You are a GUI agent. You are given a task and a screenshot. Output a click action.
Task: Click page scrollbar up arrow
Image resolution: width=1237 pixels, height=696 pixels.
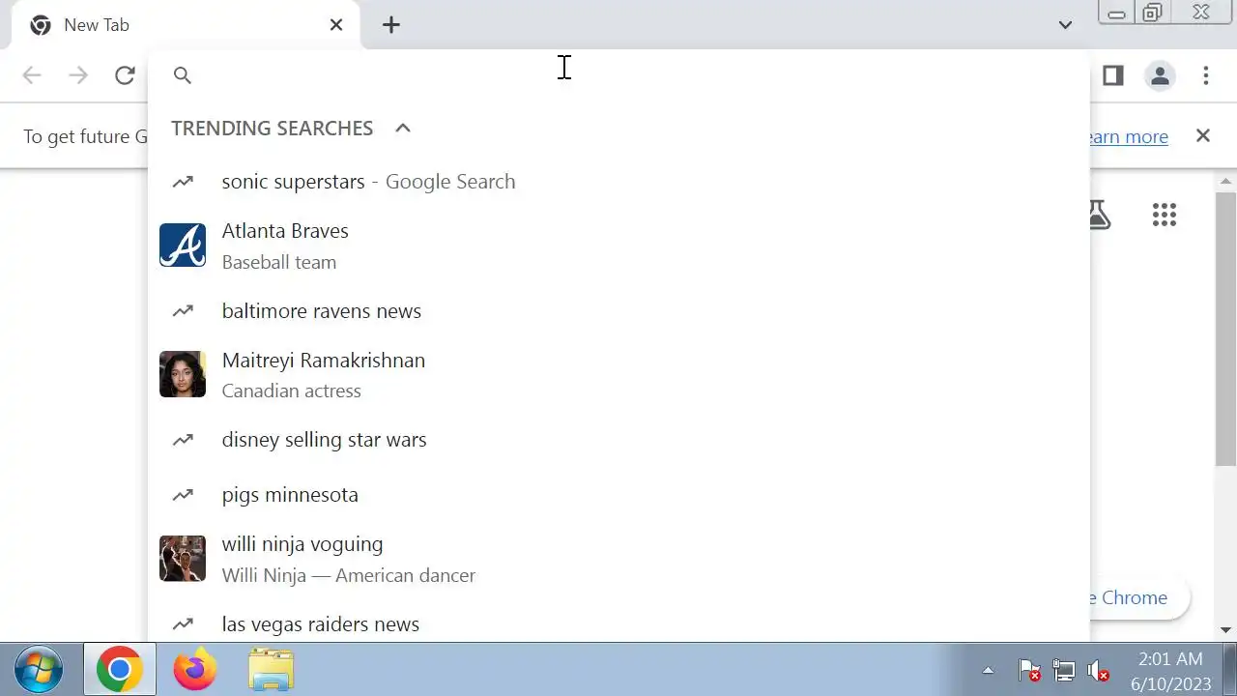click(x=1226, y=182)
